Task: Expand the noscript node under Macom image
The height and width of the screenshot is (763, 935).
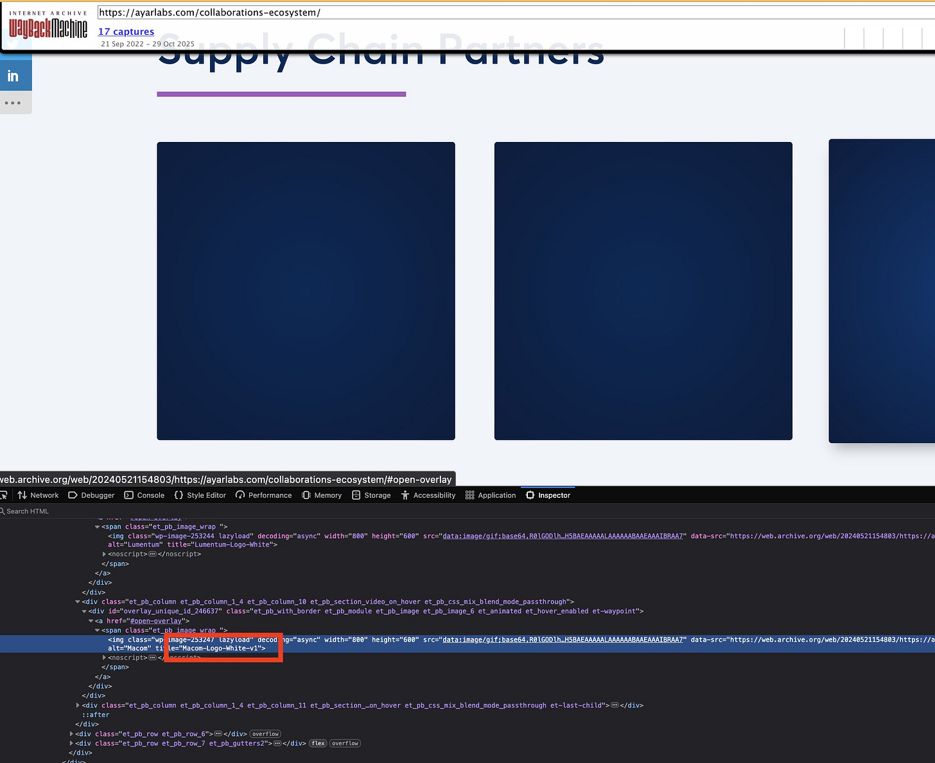Action: tap(104, 658)
